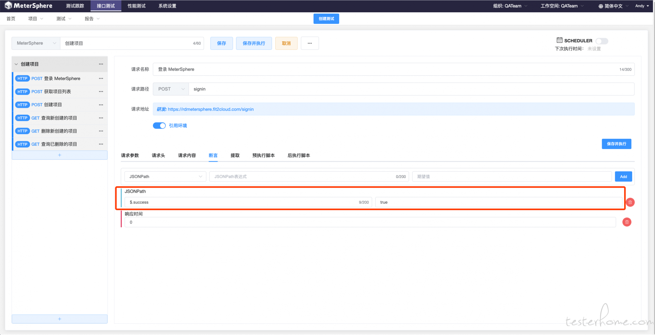
Task: Click the 请求名称 input field
Action: tap(394, 69)
